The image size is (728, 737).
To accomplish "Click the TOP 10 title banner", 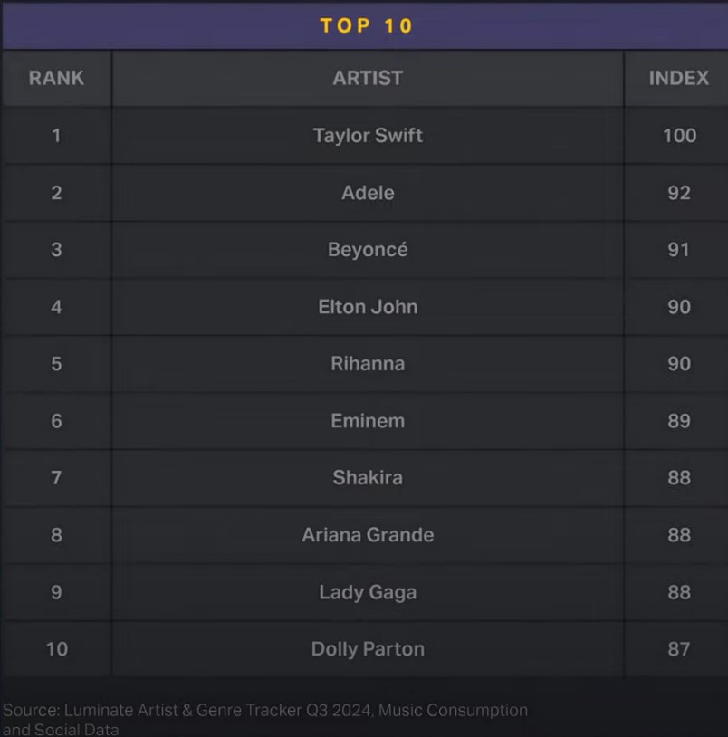I will [x=366, y=25].
